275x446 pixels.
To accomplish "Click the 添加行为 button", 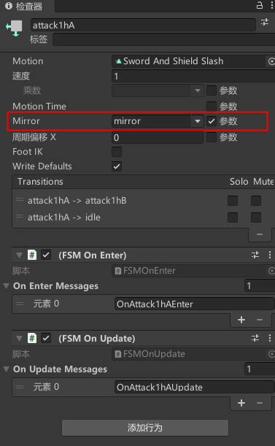I will 145,428.
